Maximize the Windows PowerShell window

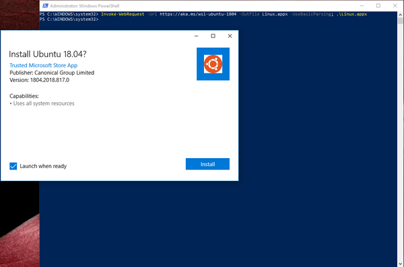point(378,5)
